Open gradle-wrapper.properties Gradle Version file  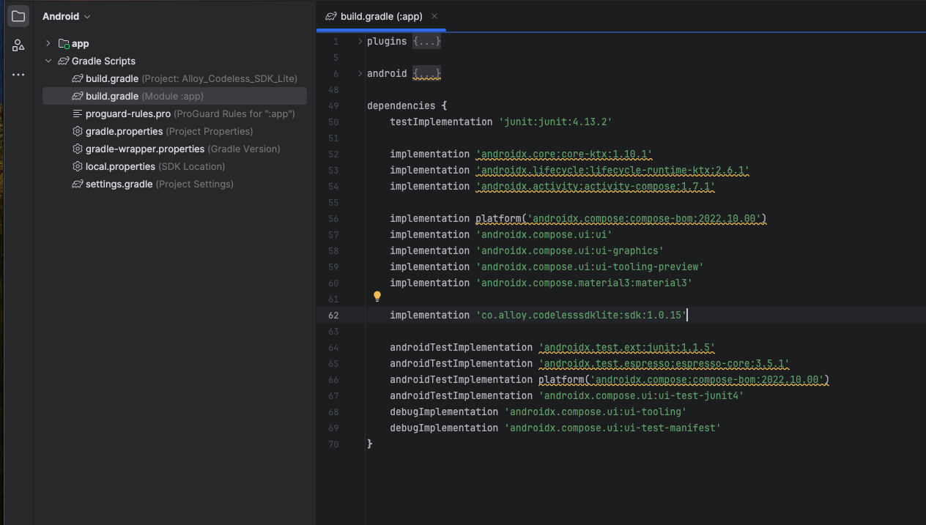145,149
